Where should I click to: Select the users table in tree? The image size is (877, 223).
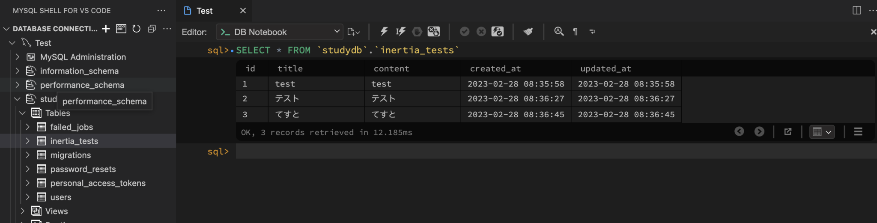point(61,197)
